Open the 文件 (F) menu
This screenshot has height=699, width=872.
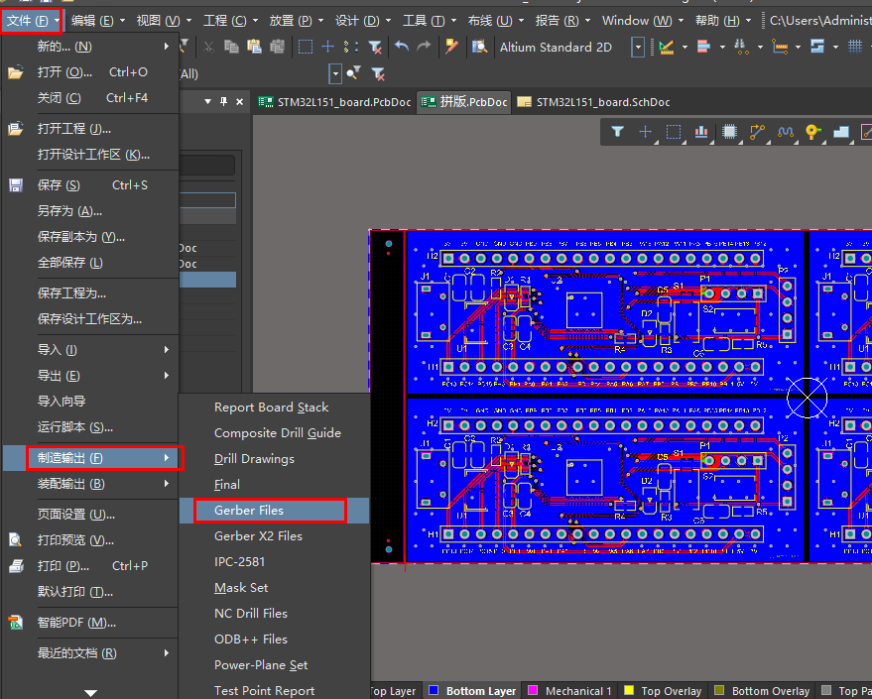31,21
